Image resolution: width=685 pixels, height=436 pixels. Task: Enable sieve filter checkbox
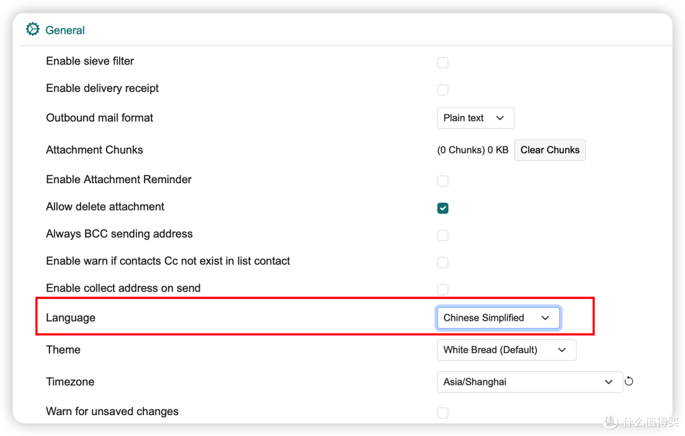point(443,62)
